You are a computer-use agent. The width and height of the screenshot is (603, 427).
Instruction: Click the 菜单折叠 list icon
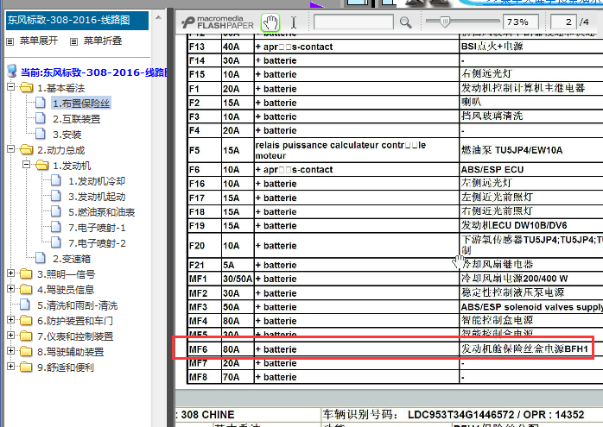[73, 41]
